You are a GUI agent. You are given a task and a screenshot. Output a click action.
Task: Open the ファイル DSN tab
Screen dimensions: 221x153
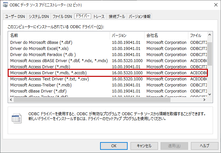[x=62, y=17]
